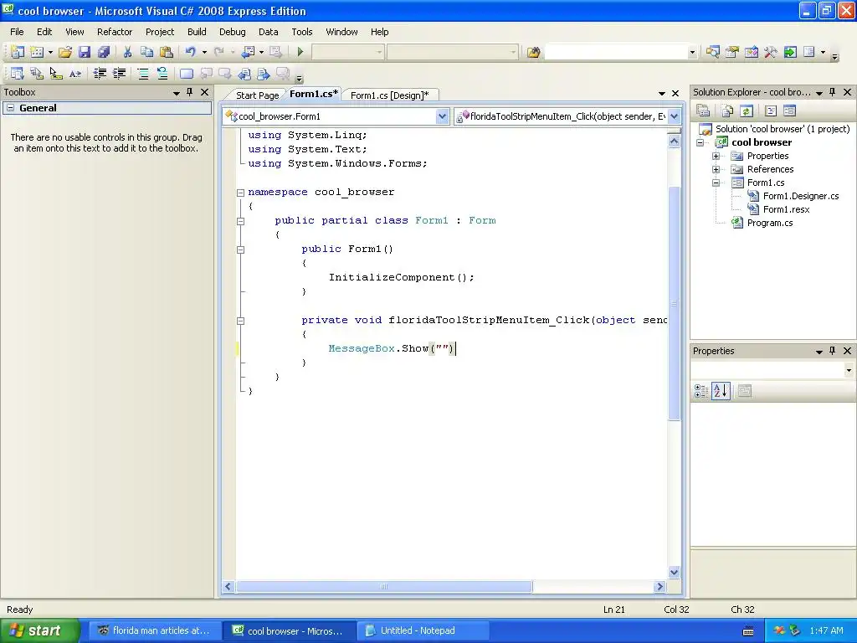Viewport: 857px width, 643px height.
Task: Click the code editor horizontal scrollbar thumb
Action: click(384, 587)
